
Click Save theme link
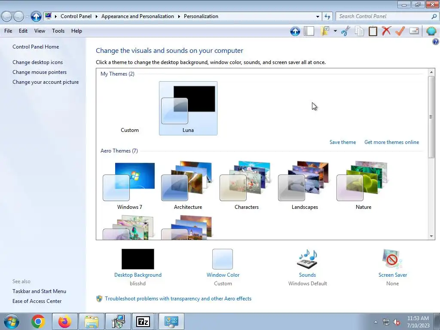click(342, 142)
